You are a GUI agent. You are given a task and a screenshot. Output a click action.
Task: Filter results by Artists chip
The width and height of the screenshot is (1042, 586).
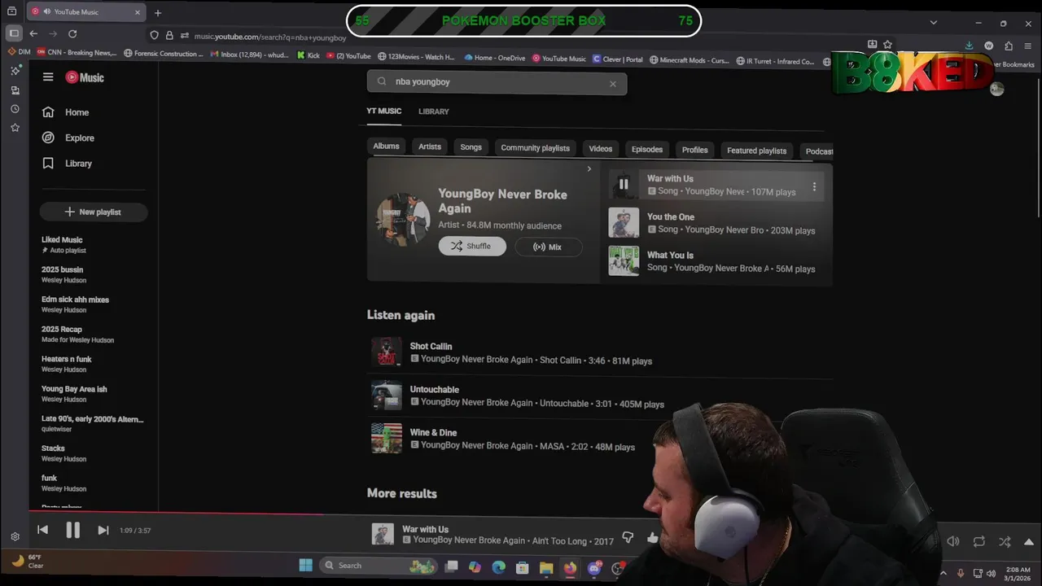click(430, 147)
